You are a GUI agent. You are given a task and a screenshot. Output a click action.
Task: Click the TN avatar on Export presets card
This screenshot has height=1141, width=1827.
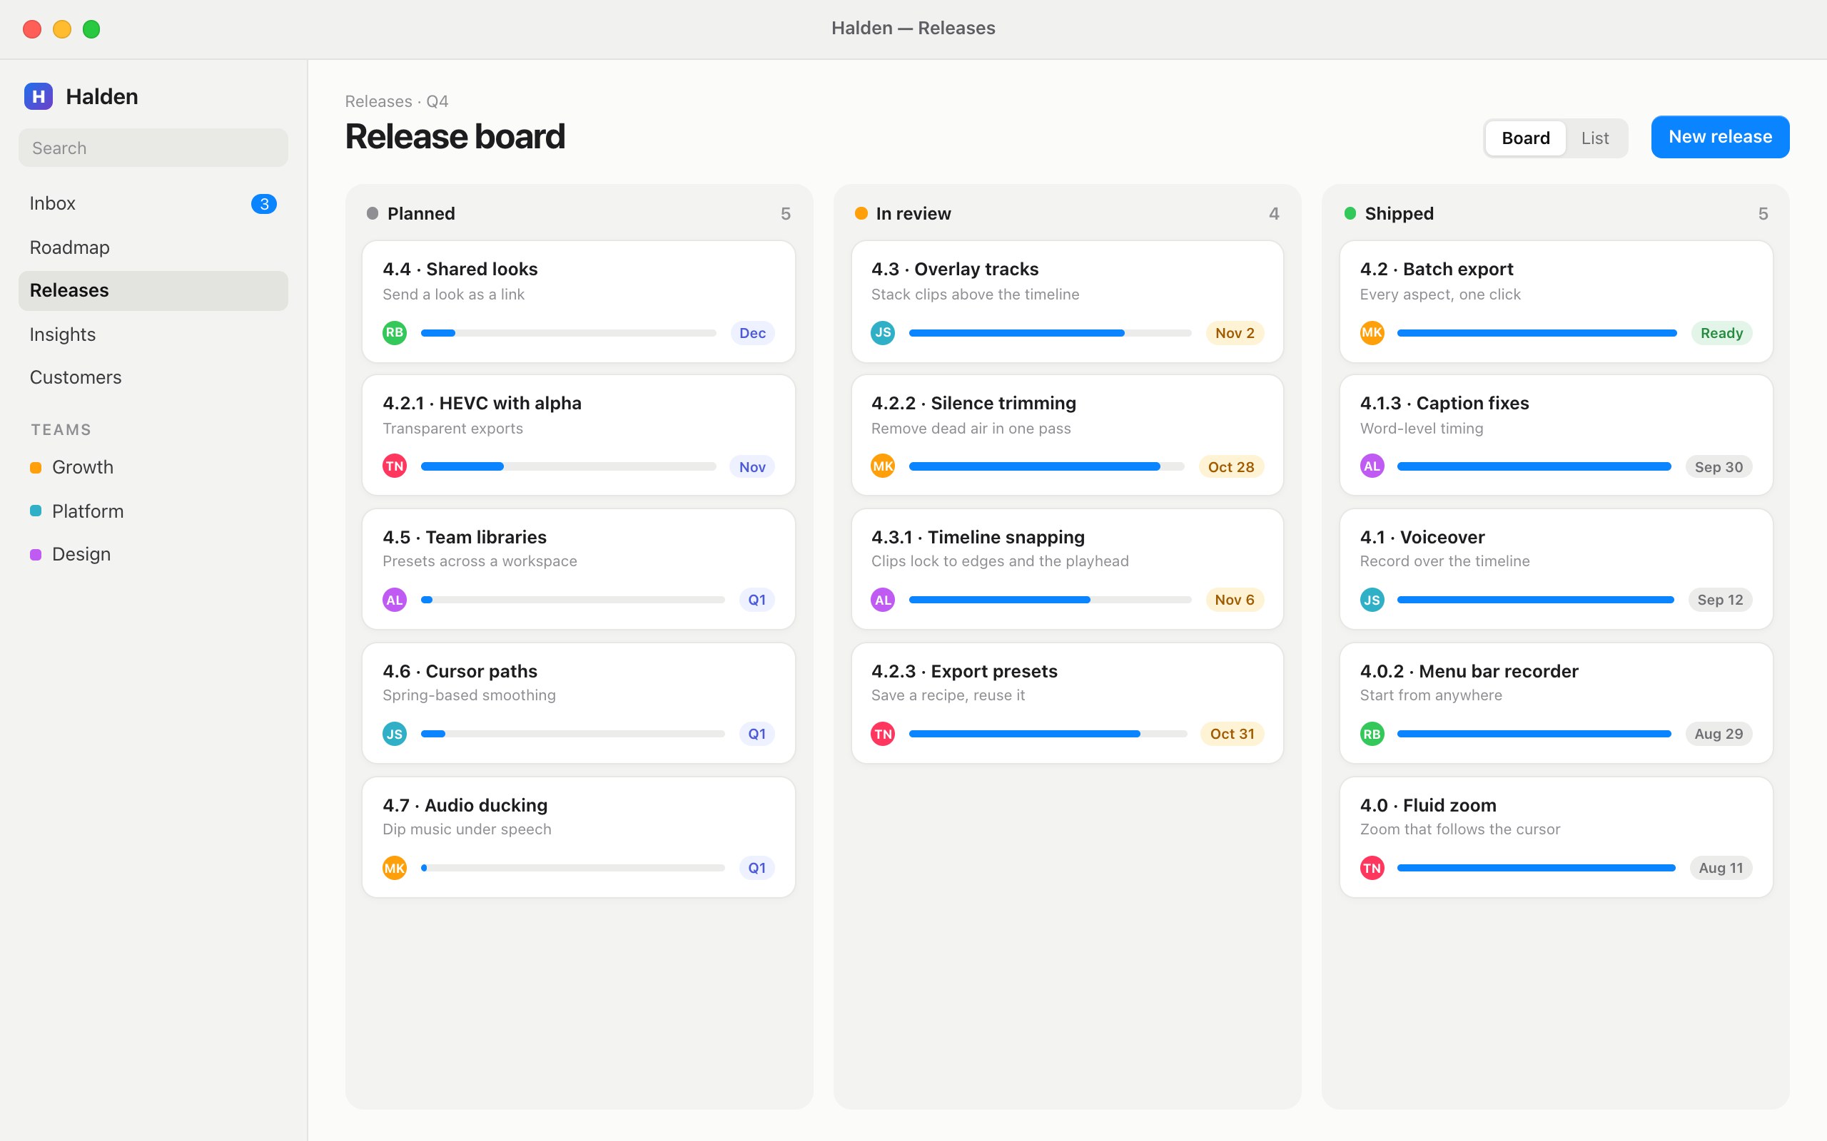coord(883,734)
